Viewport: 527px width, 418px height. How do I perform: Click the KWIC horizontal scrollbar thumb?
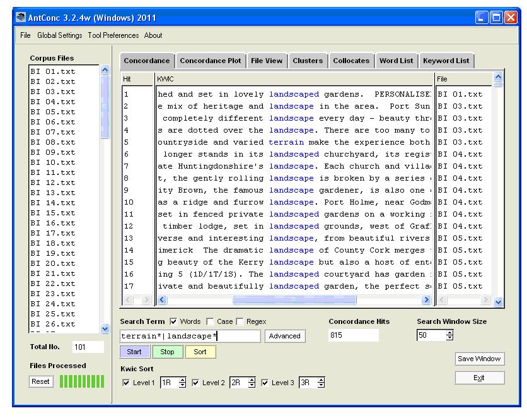[294, 299]
